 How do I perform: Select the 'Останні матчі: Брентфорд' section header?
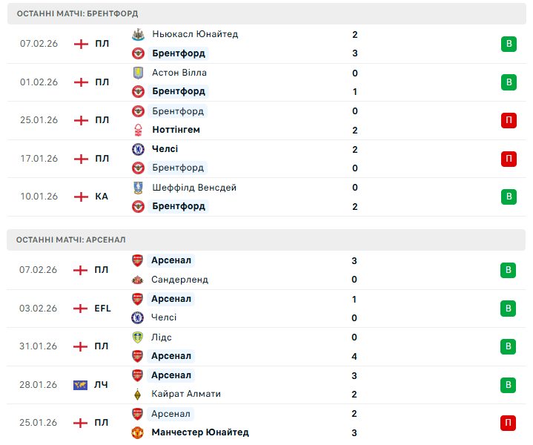[77, 13]
